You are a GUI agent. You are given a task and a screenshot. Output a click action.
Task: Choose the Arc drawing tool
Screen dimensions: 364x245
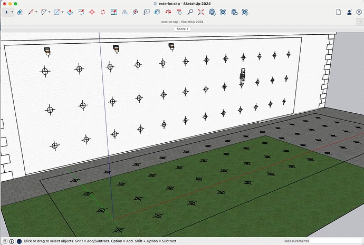pos(44,12)
